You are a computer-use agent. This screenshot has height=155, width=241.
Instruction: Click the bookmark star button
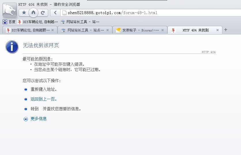[24, 13]
